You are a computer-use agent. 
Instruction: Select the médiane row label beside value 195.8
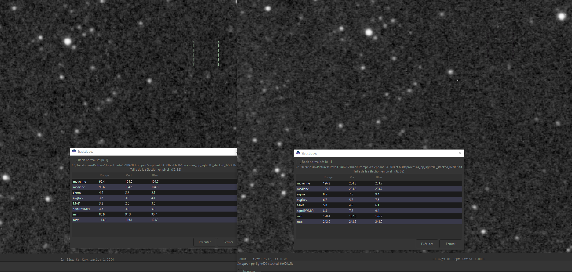coord(303,189)
